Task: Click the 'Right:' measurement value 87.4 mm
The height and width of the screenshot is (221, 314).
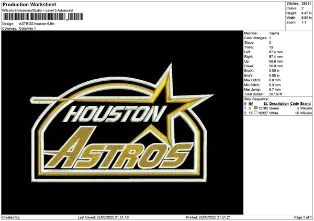Action: [276, 57]
